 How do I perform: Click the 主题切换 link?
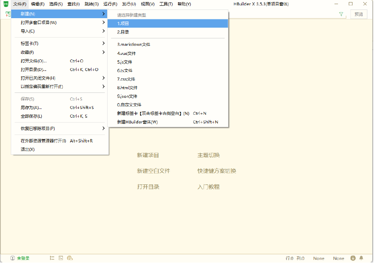(209, 155)
